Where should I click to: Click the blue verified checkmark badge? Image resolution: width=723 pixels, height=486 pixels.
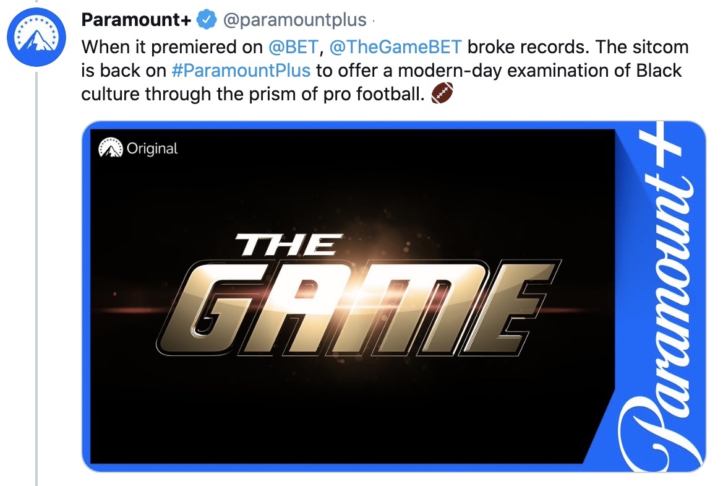coord(205,20)
